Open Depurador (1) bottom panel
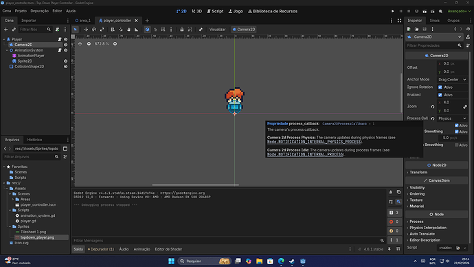The height and width of the screenshot is (267, 474). click(101, 249)
